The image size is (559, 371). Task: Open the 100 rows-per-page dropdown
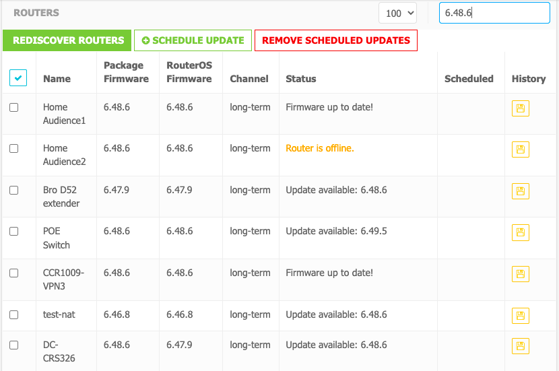point(397,13)
